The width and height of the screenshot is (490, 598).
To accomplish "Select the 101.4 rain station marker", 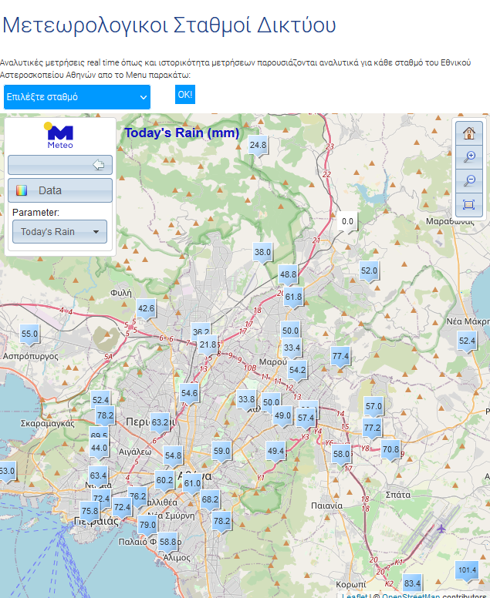I will click(x=468, y=571).
